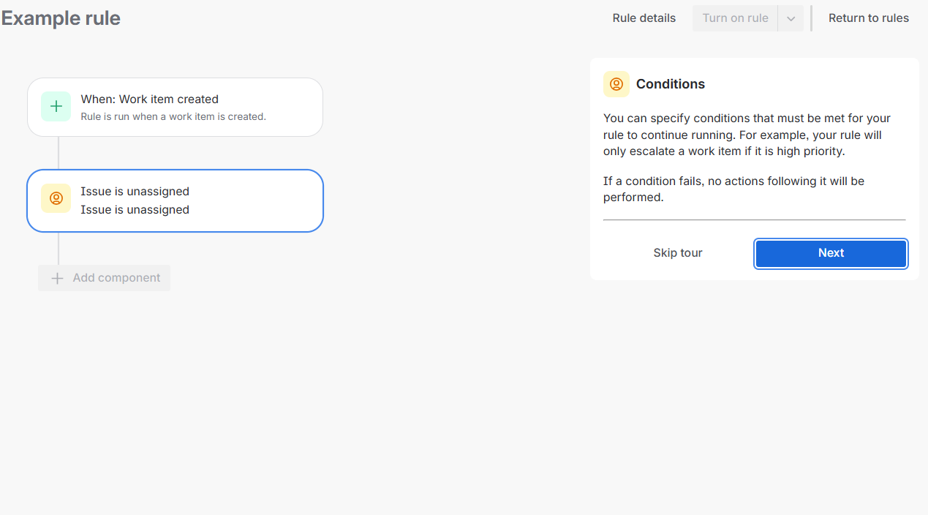Click the Conditions icon in the tour popup
Screen dimensions: 928x515
(616, 84)
